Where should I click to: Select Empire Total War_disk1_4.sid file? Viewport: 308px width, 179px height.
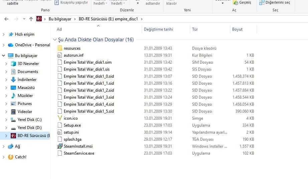click(x=89, y=104)
